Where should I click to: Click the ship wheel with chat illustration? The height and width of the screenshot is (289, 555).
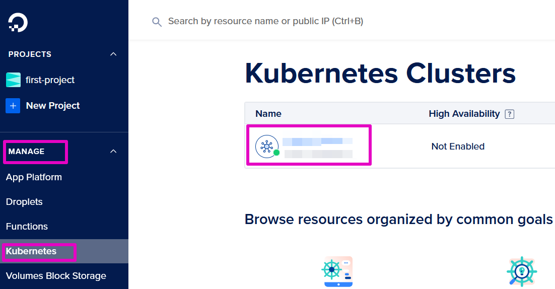point(337,271)
